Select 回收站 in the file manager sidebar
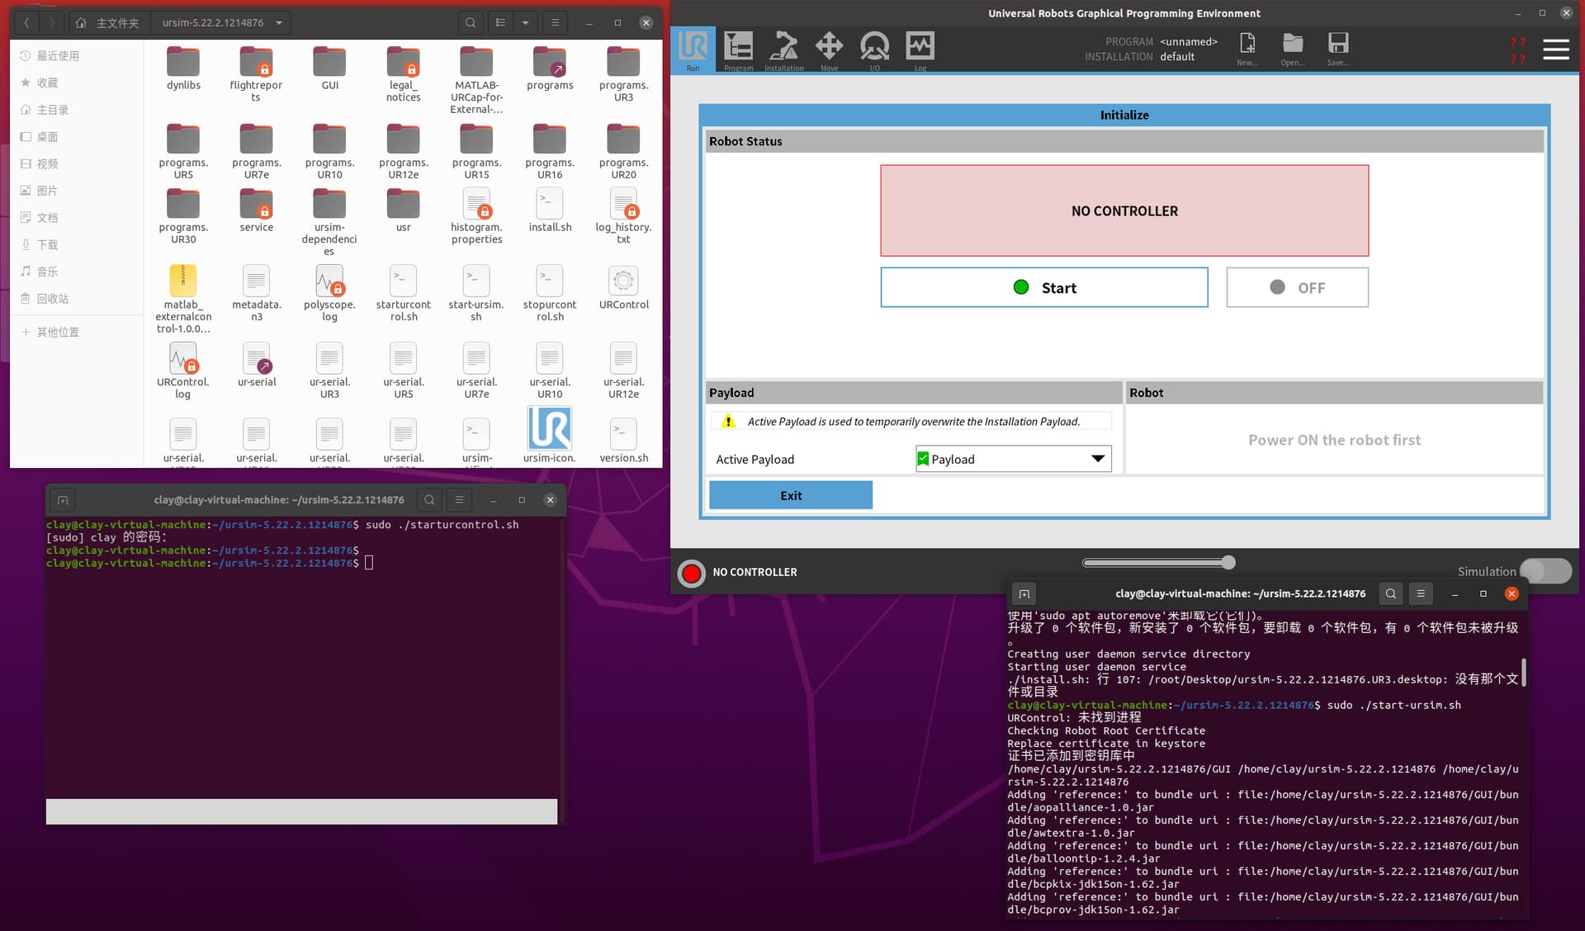 point(53,298)
